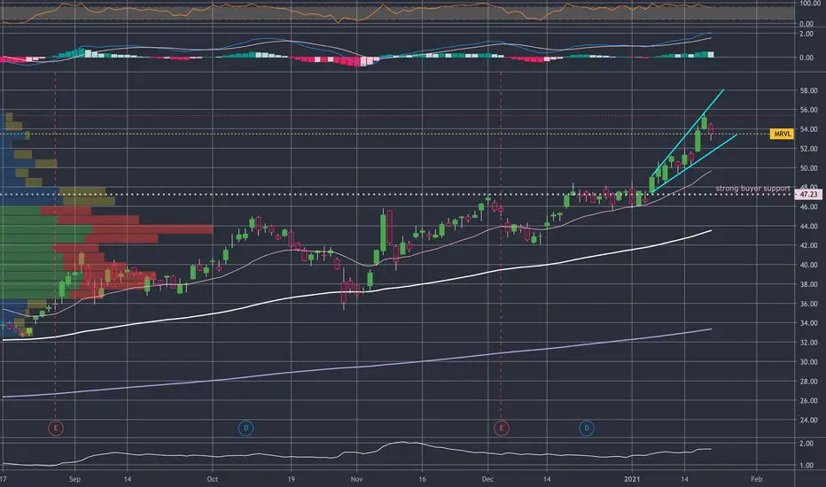Click the Feb date axis label
The height and width of the screenshot is (487, 826).
(757, 479)
